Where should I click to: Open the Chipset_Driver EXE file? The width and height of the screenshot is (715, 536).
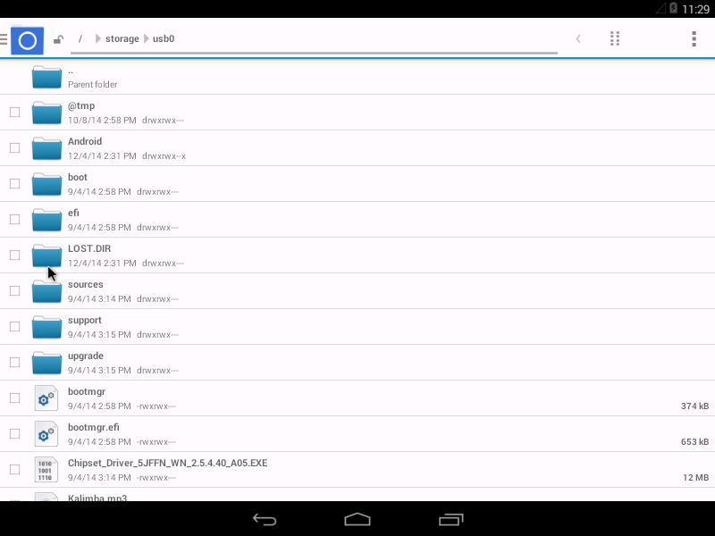click(x=357, y=470)
